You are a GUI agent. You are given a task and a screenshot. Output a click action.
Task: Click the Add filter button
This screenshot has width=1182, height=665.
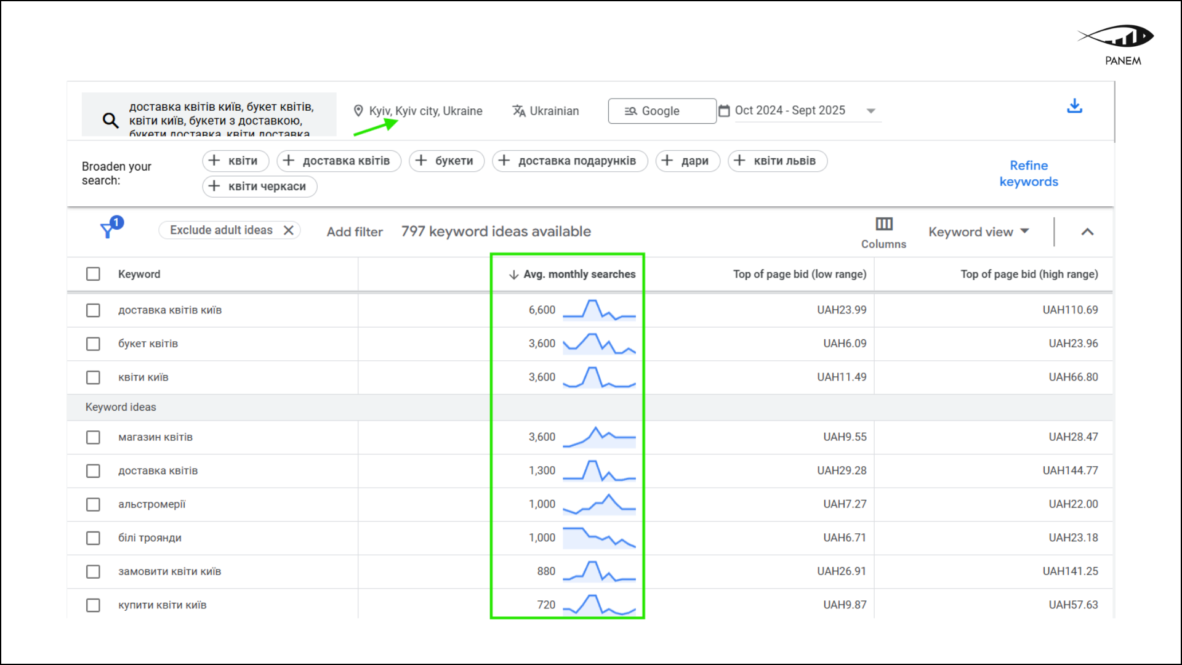point(354,232)
